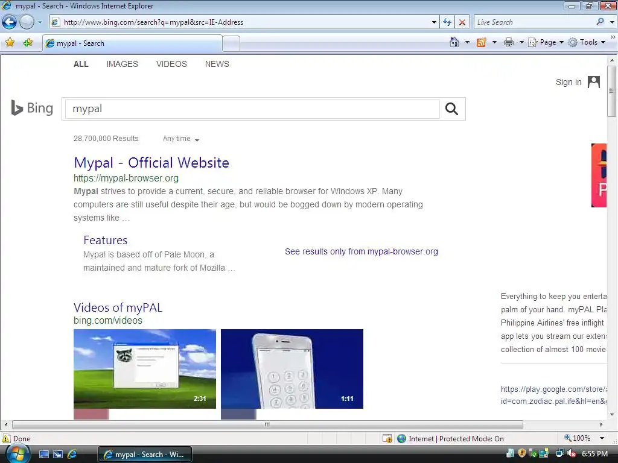Click Switch between windows quick launch icon
This screenshot has height=463, width=618.
point(57,455)
